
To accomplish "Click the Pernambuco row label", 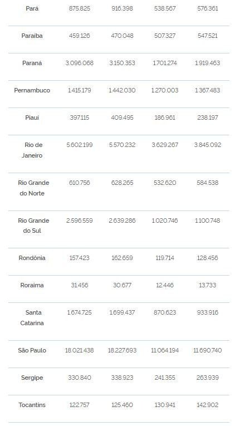I will (x=32, y=90).
